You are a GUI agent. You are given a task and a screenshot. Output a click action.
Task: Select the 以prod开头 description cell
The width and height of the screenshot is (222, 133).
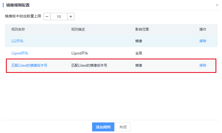80,53
